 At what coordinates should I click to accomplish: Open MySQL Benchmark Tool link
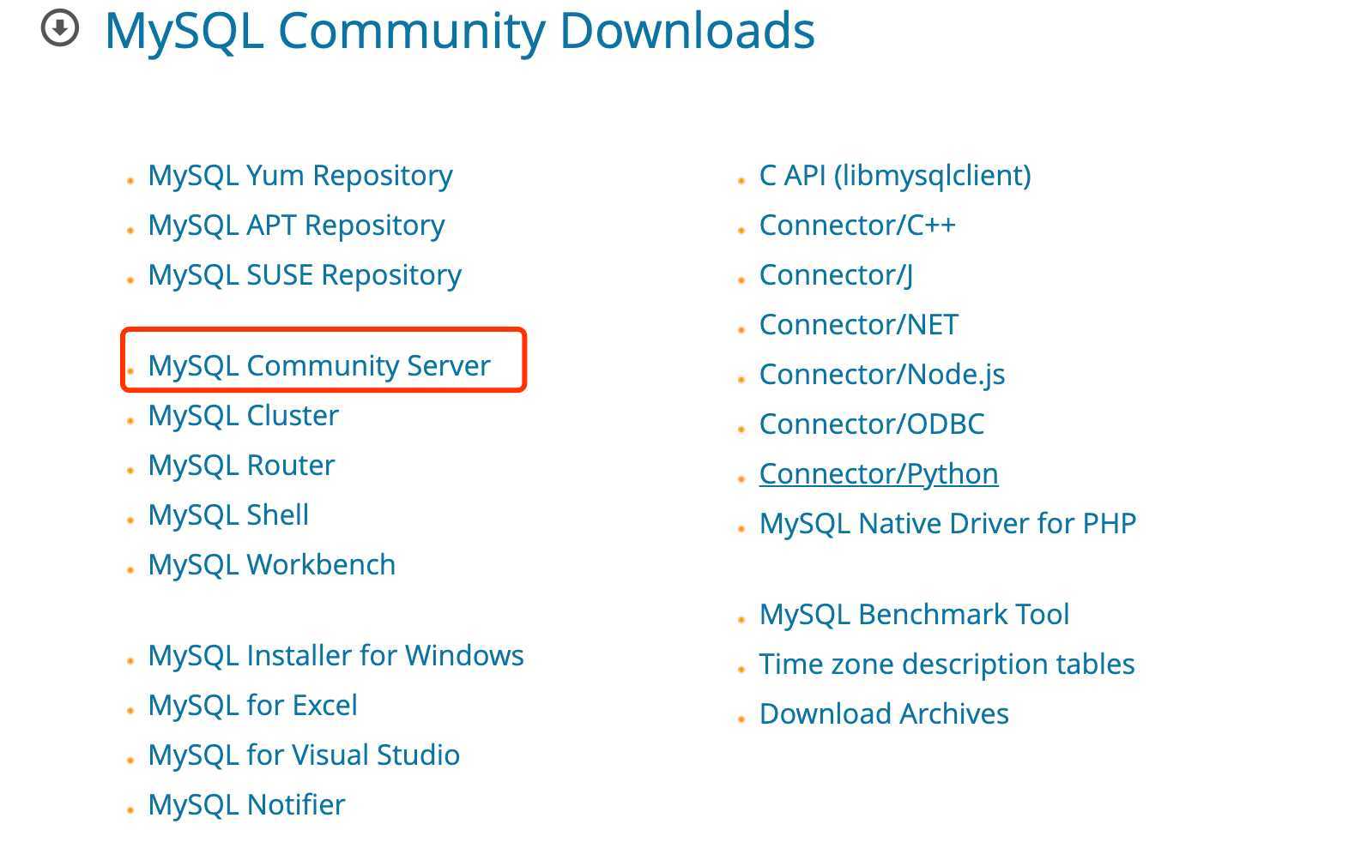914,614
